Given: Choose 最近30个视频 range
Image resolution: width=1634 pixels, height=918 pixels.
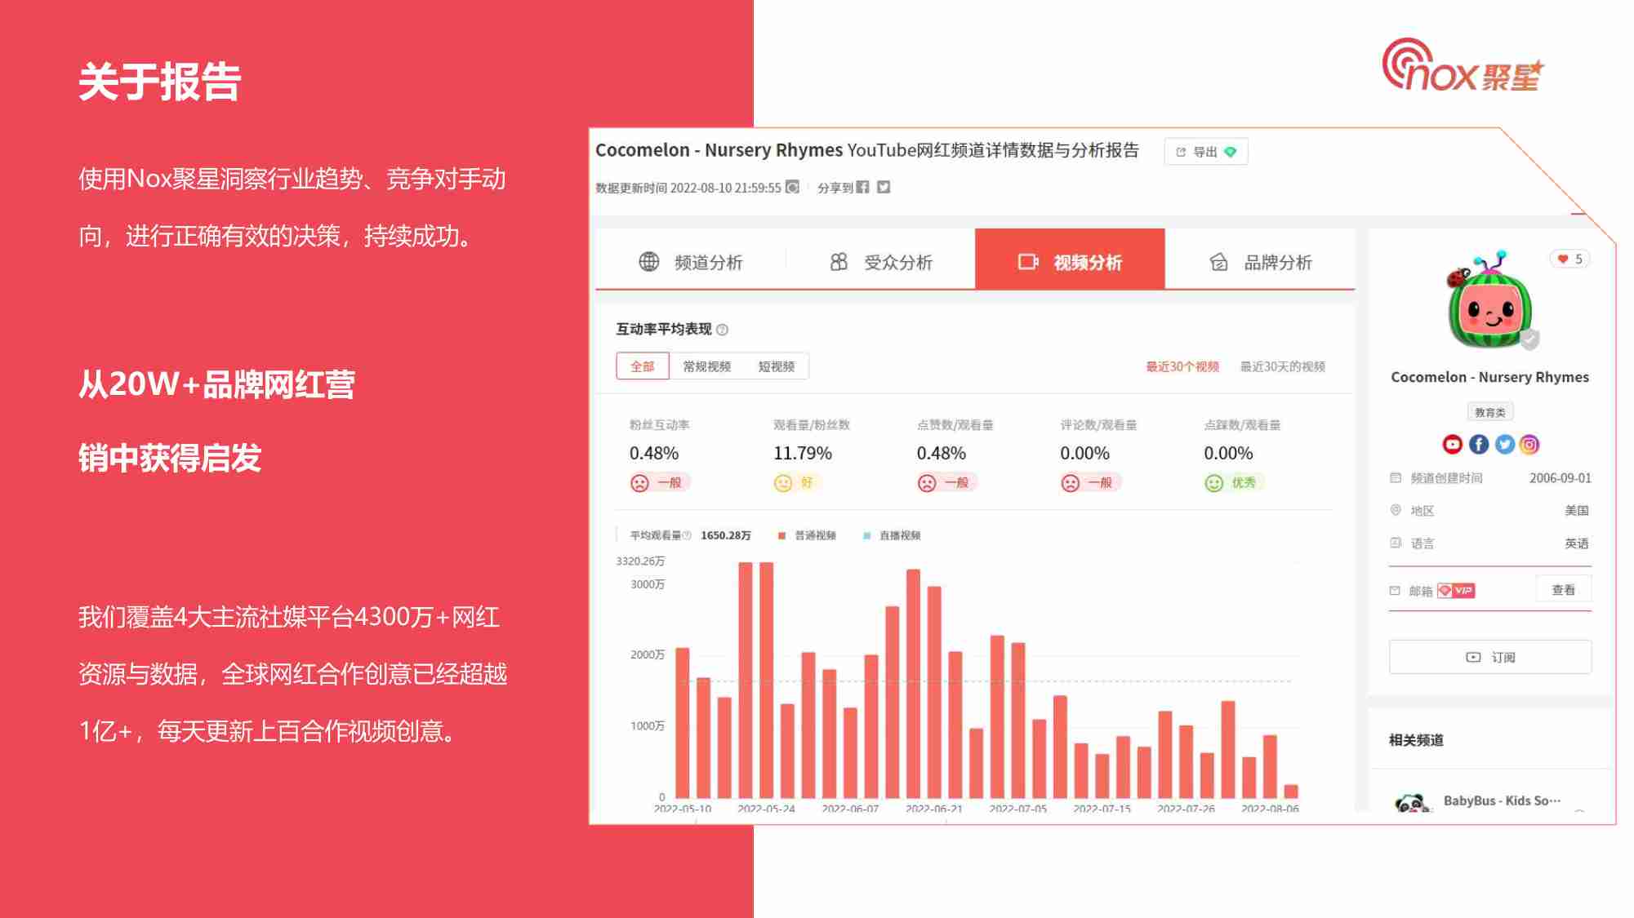Looking at the screenshot, I should (x=1182, y=366).
